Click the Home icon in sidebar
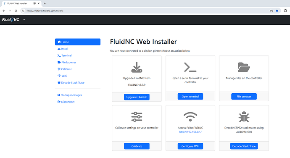The image size is (290, 158). 59,42
